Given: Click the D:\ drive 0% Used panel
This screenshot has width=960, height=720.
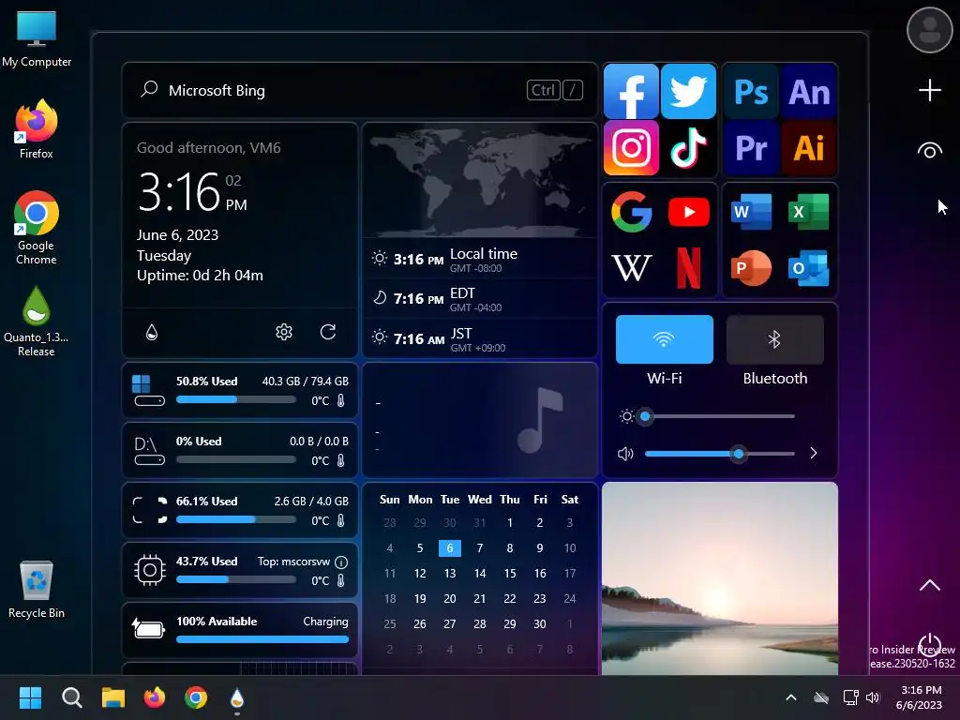Looking at the screenshot, I should click(x=240, y=450).
